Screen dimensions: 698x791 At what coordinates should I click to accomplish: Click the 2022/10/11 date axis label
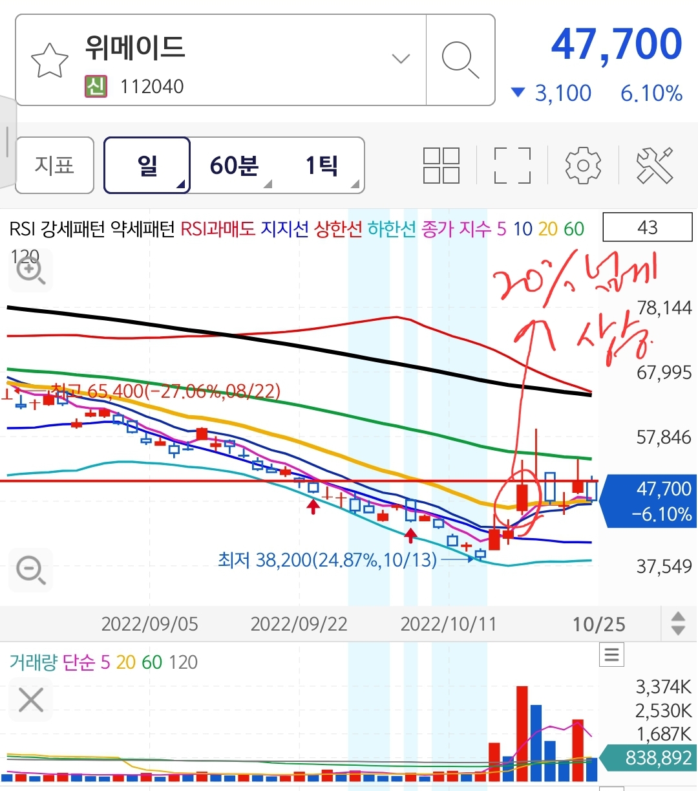449,624
